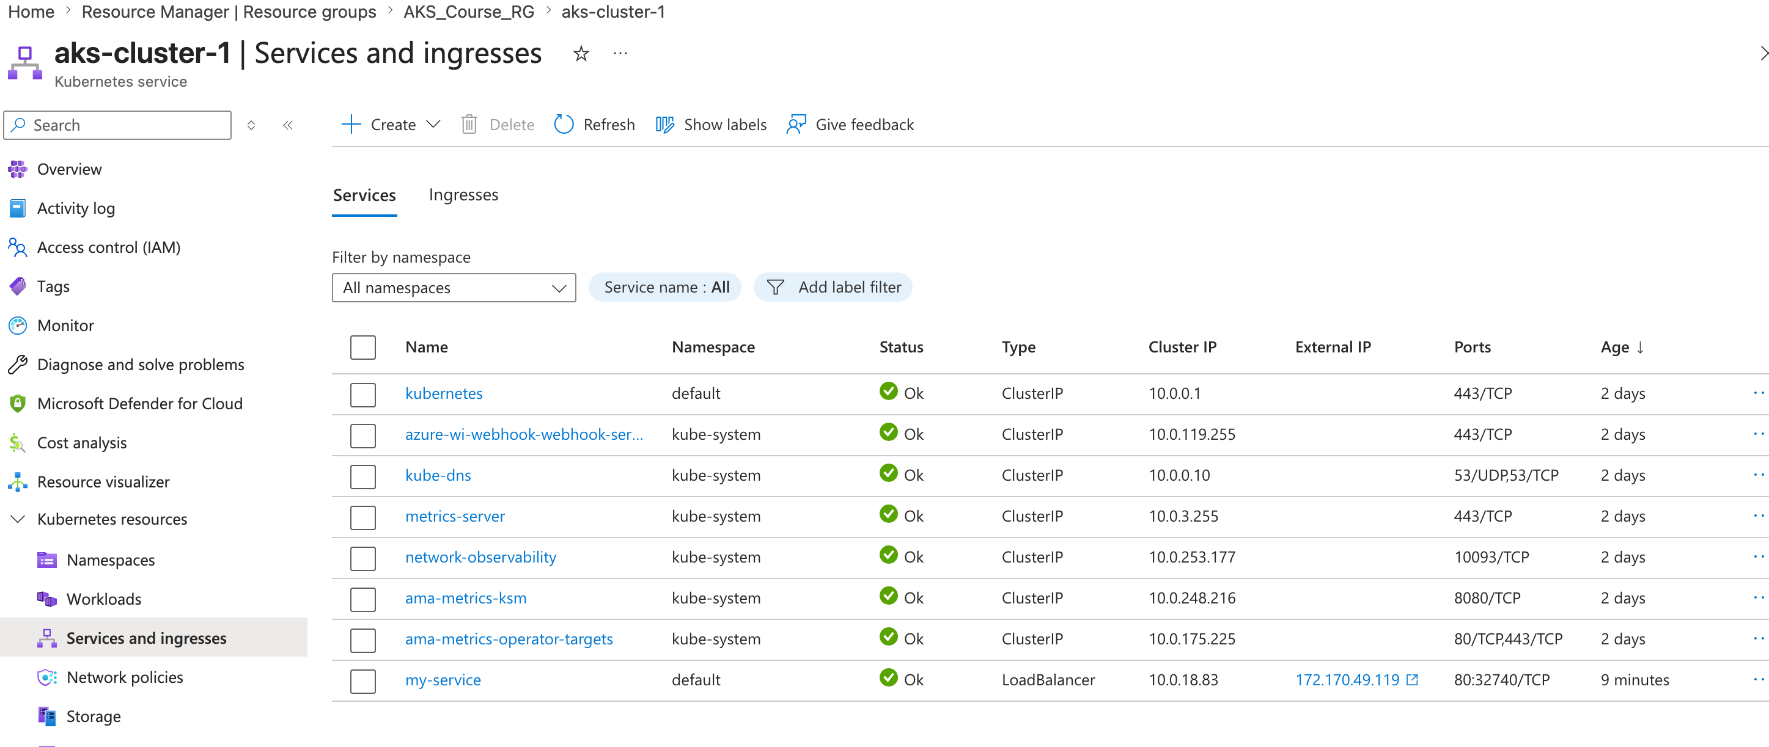Viewport: 1769px width, 747px height.
Task: Sort by the Namespace column header
Action: point(713,347)
